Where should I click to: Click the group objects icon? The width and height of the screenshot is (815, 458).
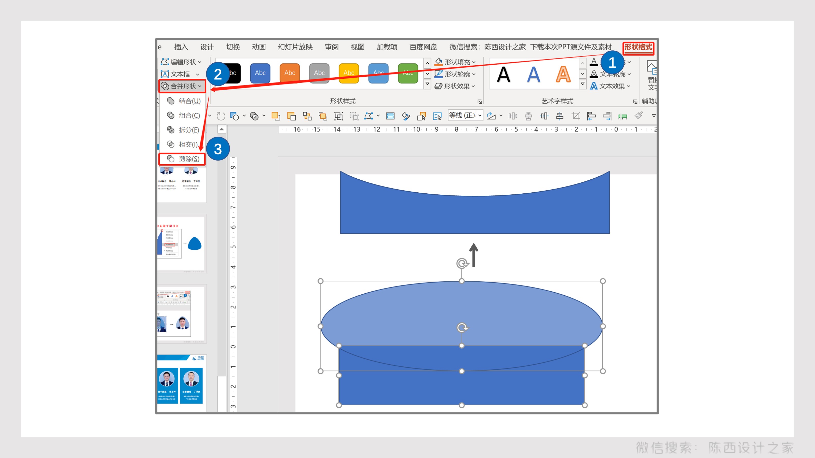338,116
